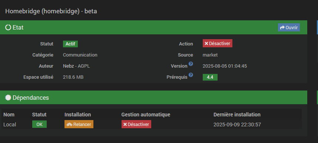
Task: Click the Ouvrir button
Action: pyautogui.click(x=289, y=27)
